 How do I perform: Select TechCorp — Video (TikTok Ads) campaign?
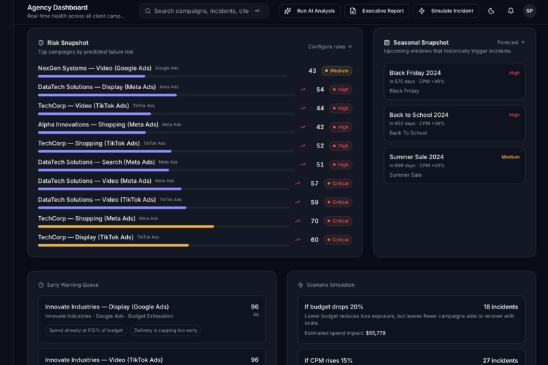tap(84, 106)
